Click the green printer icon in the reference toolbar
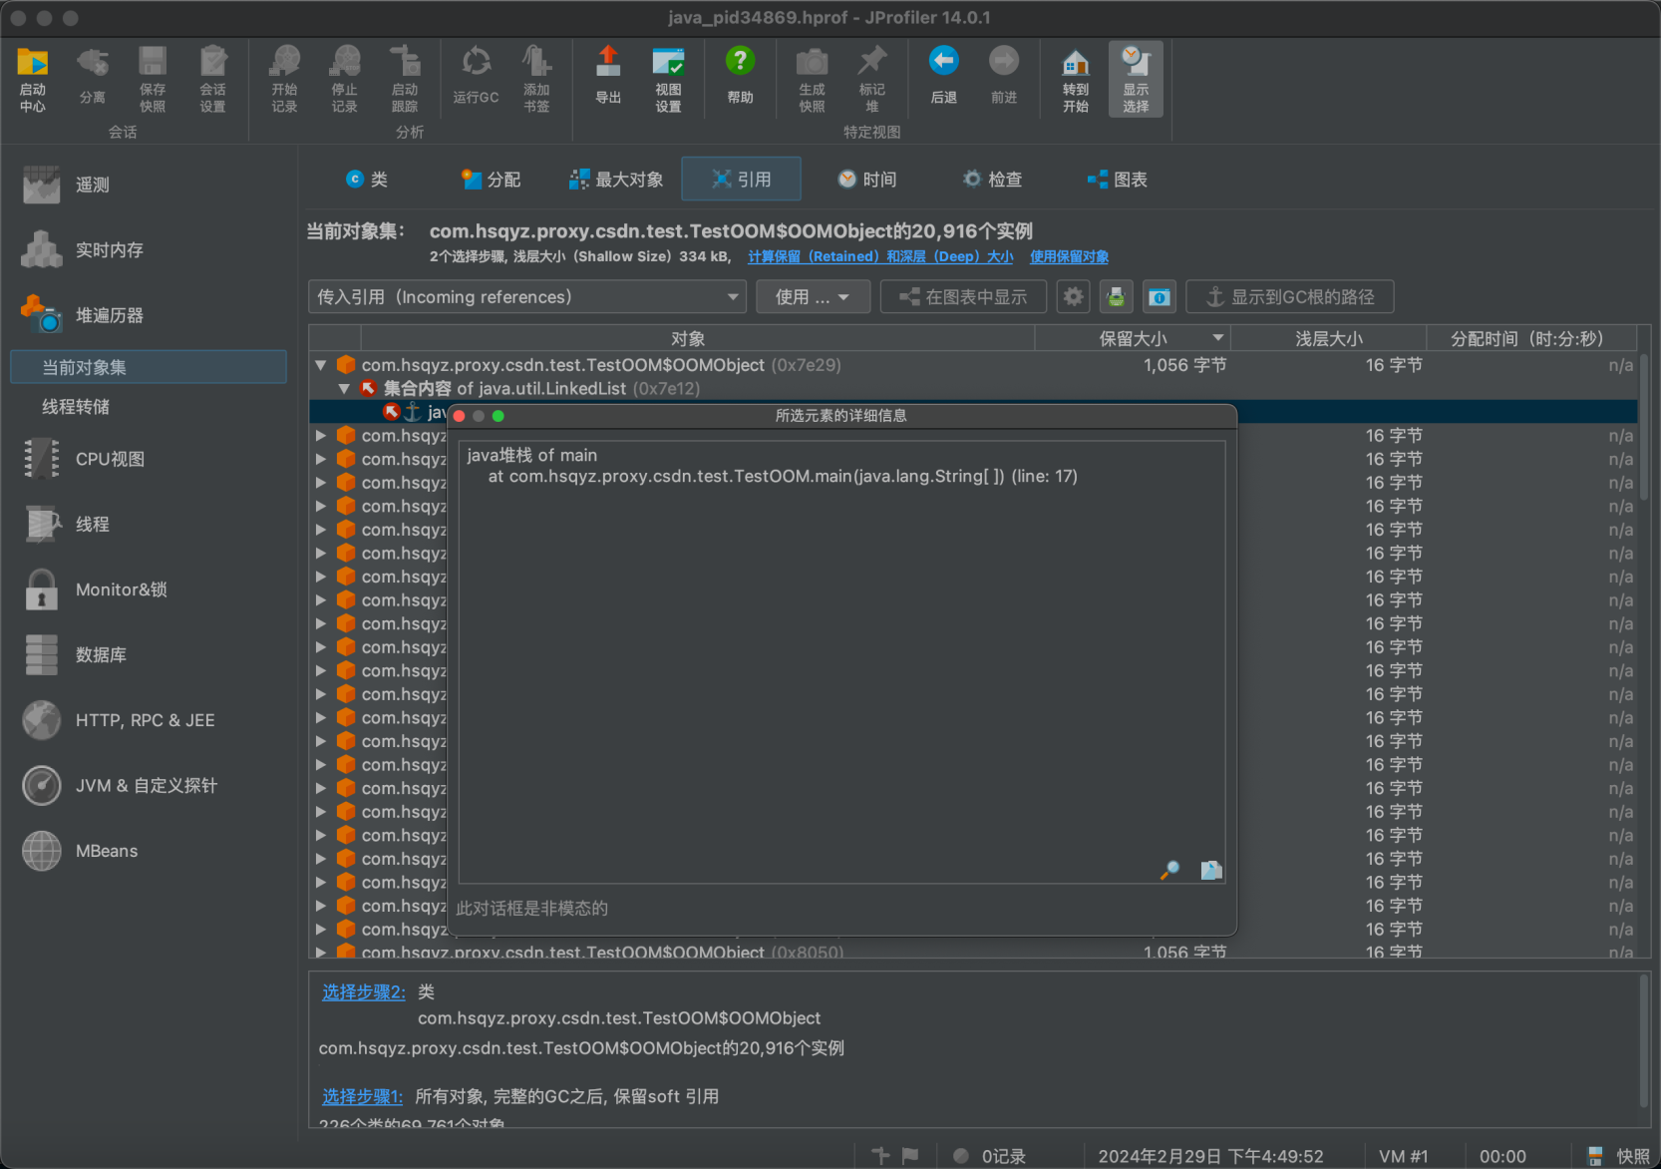The width and height of the screenshot is (1661, 1169). [x=1116, y=297]
